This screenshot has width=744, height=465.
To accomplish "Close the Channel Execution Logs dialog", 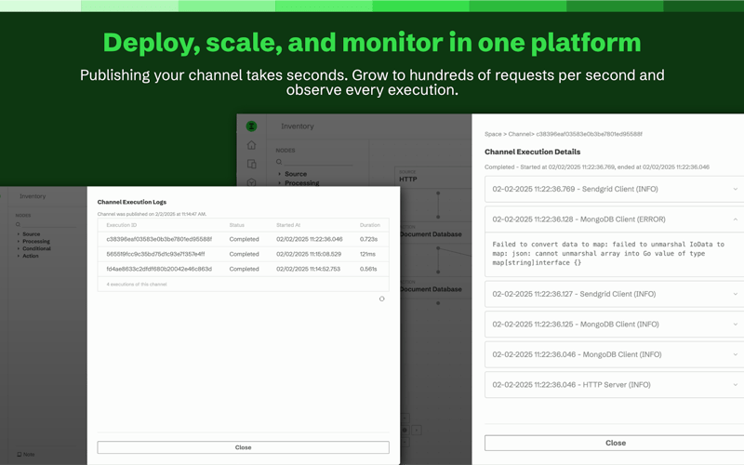I will [243, 447].
